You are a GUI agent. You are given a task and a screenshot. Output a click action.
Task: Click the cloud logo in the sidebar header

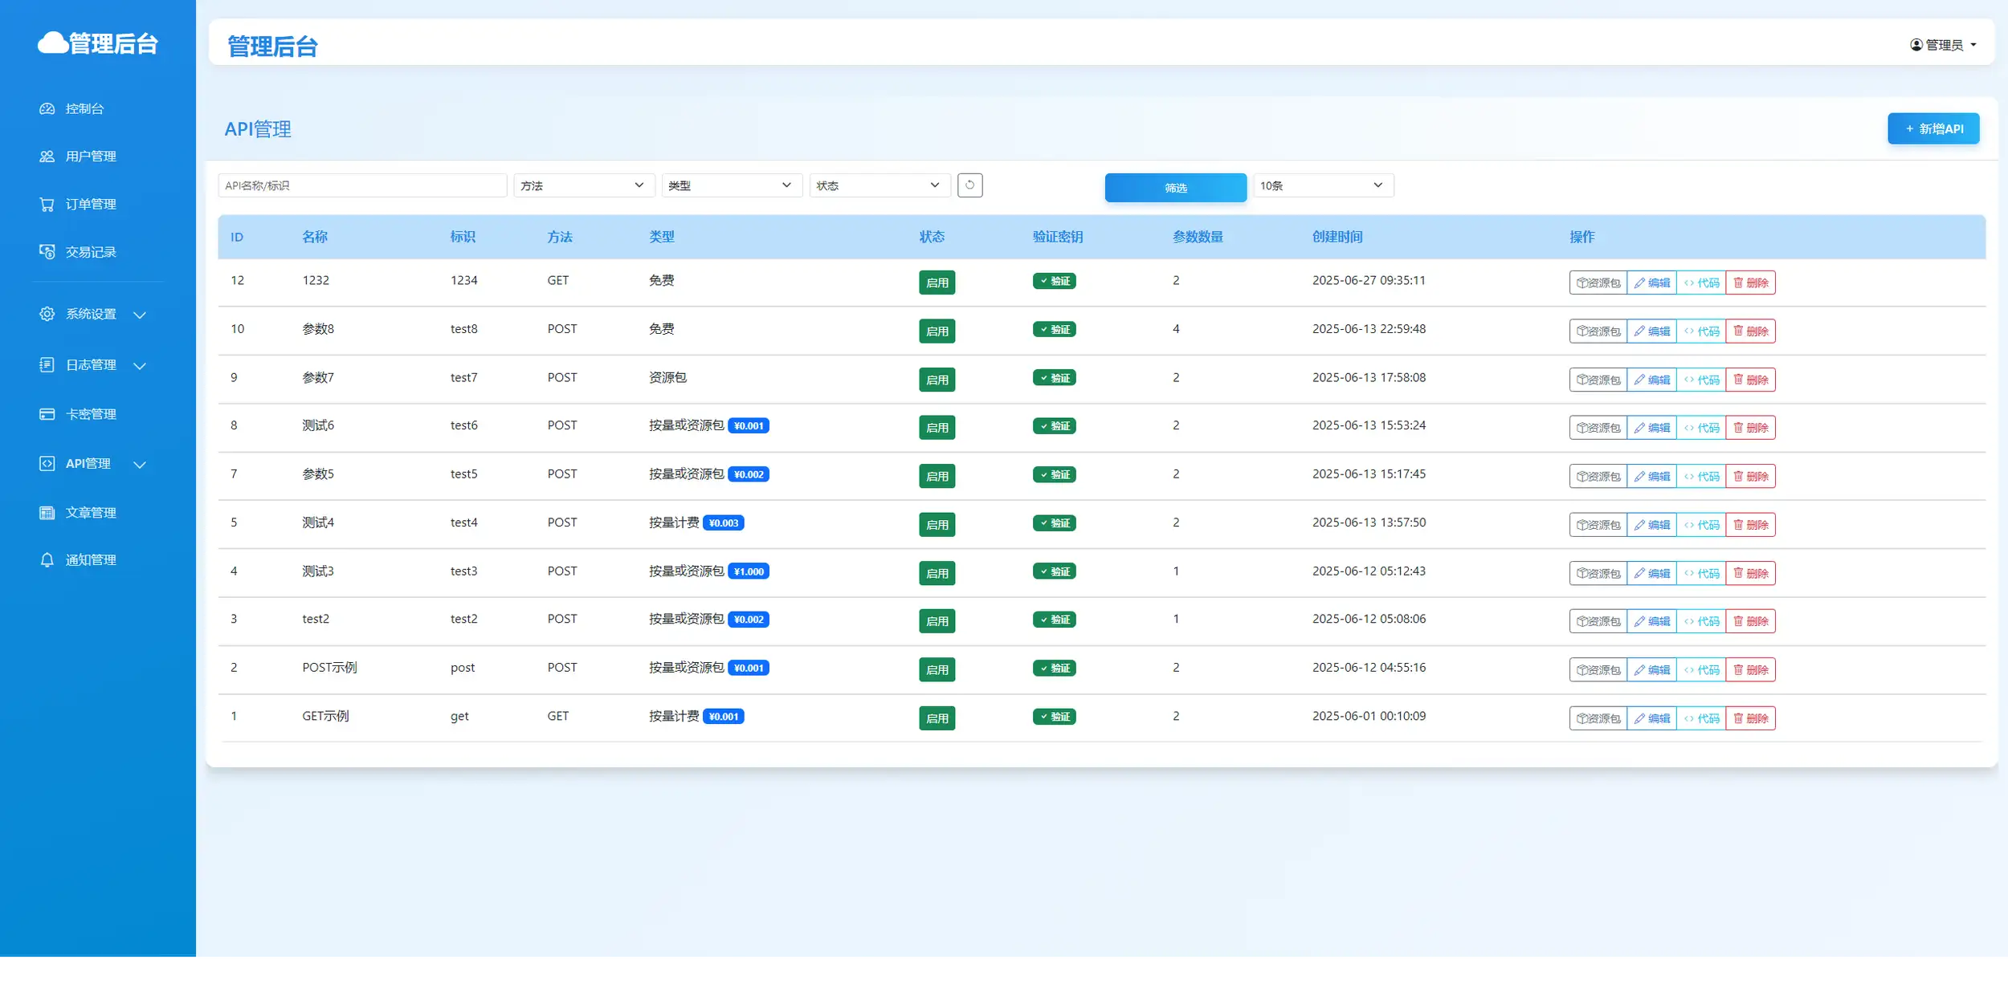(x=53, y=43)
